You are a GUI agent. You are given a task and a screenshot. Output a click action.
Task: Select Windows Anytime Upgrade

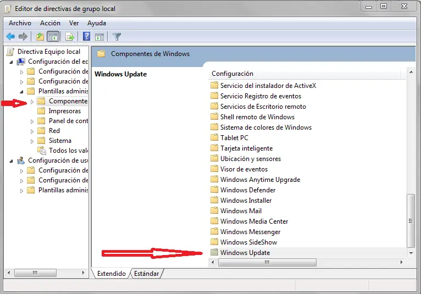[x=260, y=179]
